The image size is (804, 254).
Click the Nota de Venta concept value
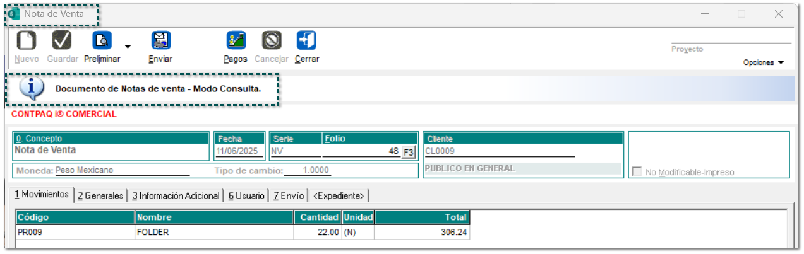pos(45,150)
